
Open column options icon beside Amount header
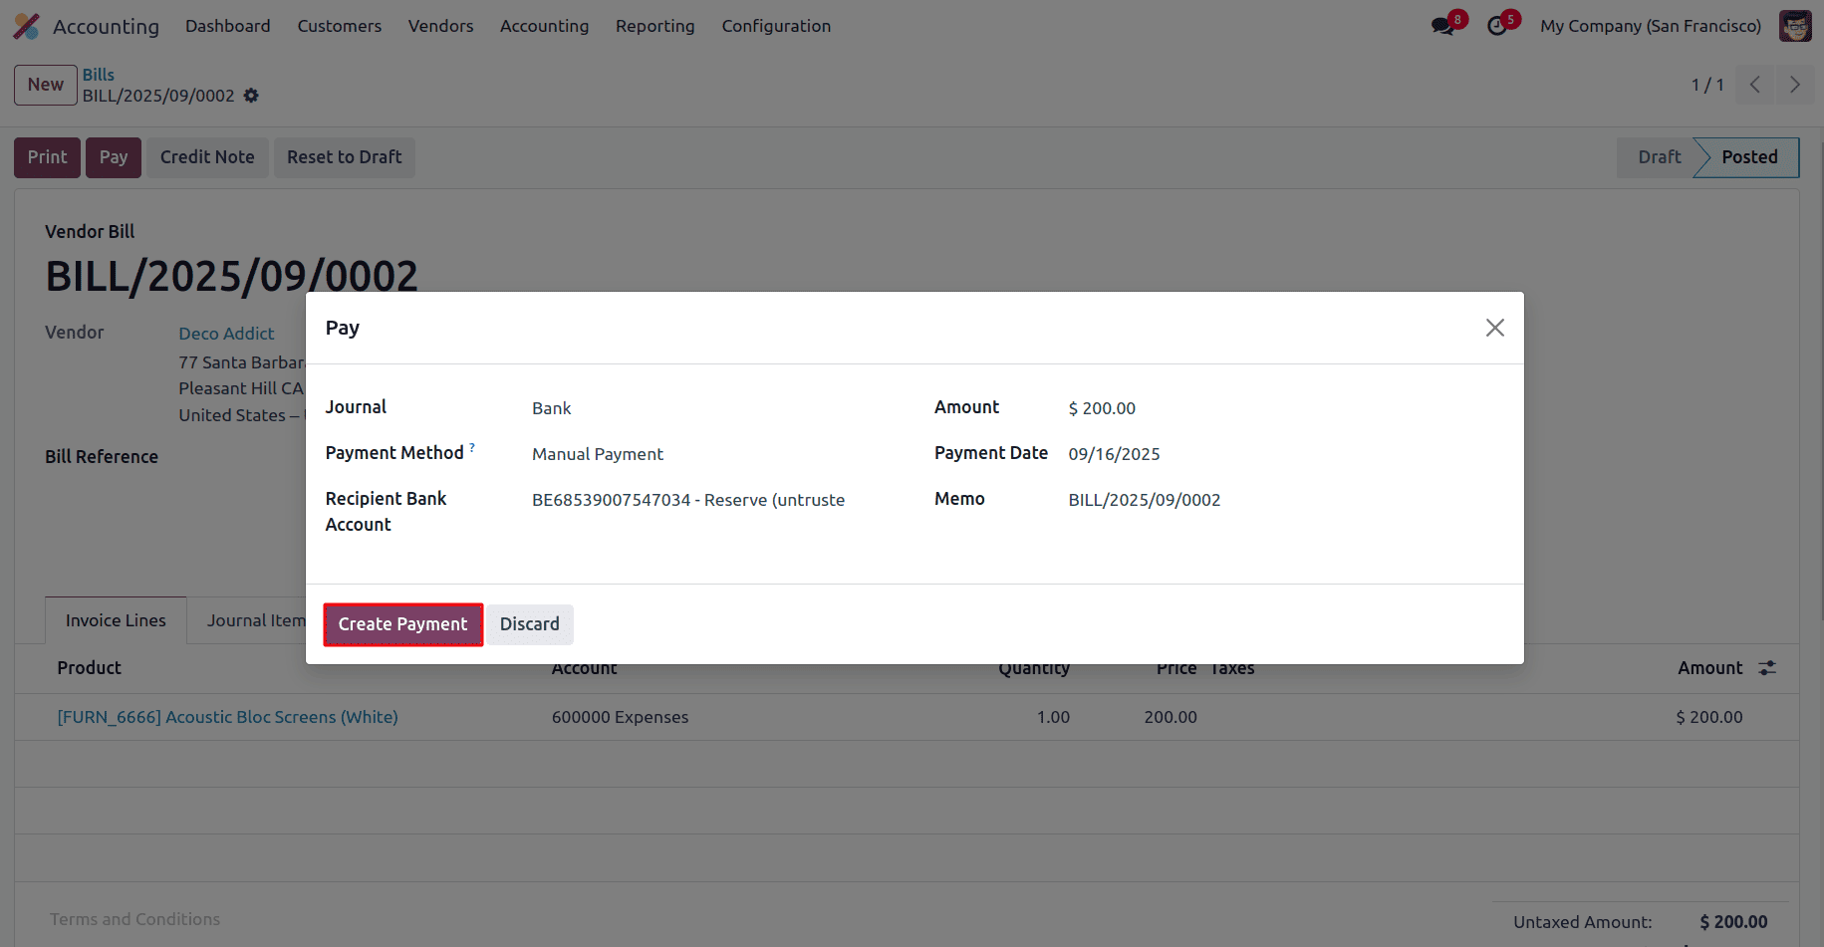click(x=1767, y=667)
